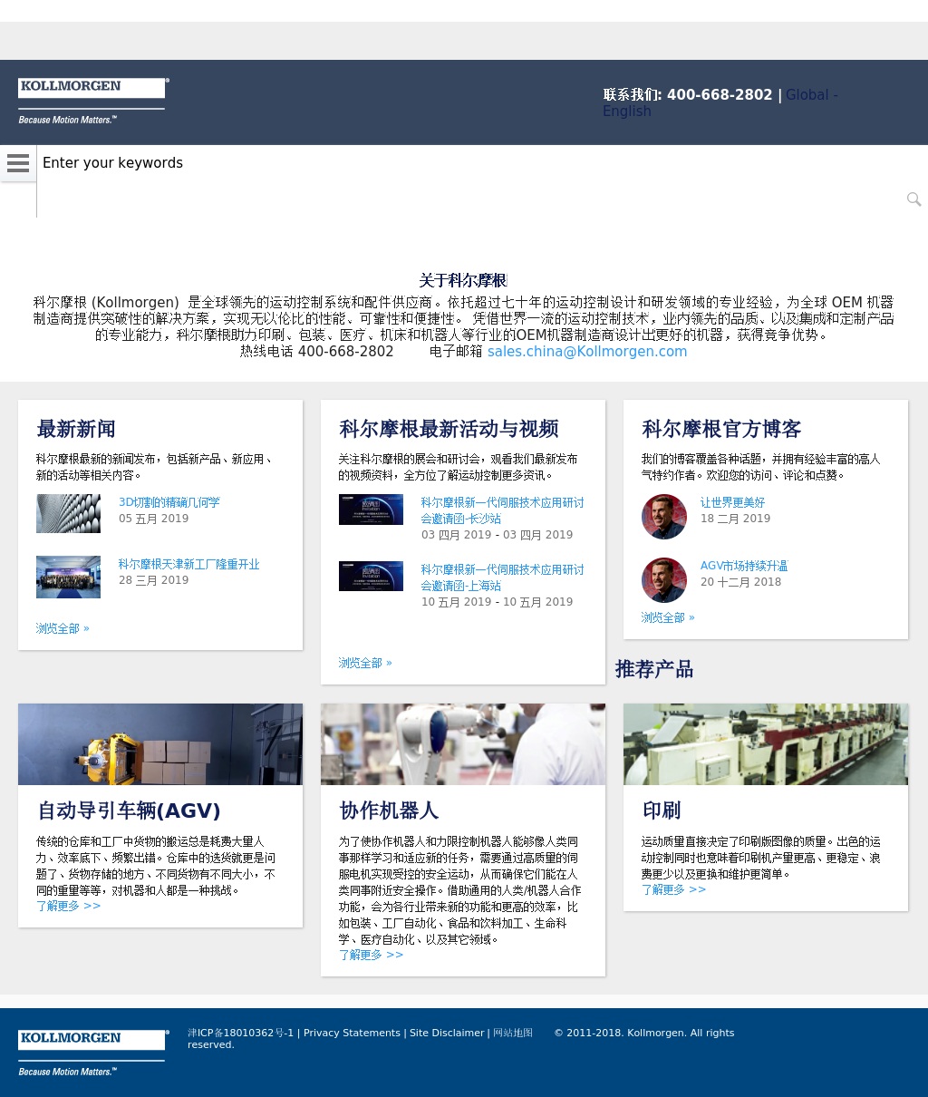Click the Kollmorgen logo in footer
Viewport: 928px width, 1097px height.
(93, 1053)
